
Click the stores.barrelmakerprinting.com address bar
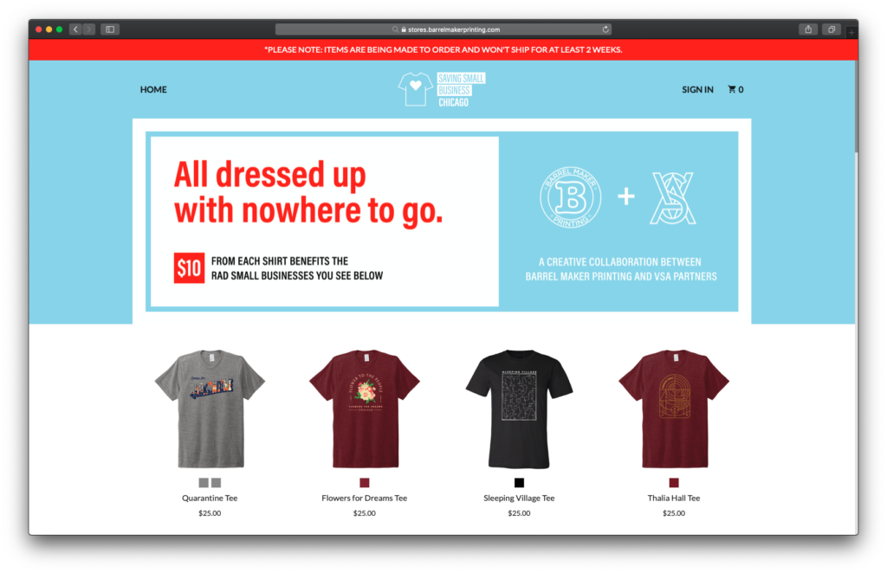click(443, 29)
